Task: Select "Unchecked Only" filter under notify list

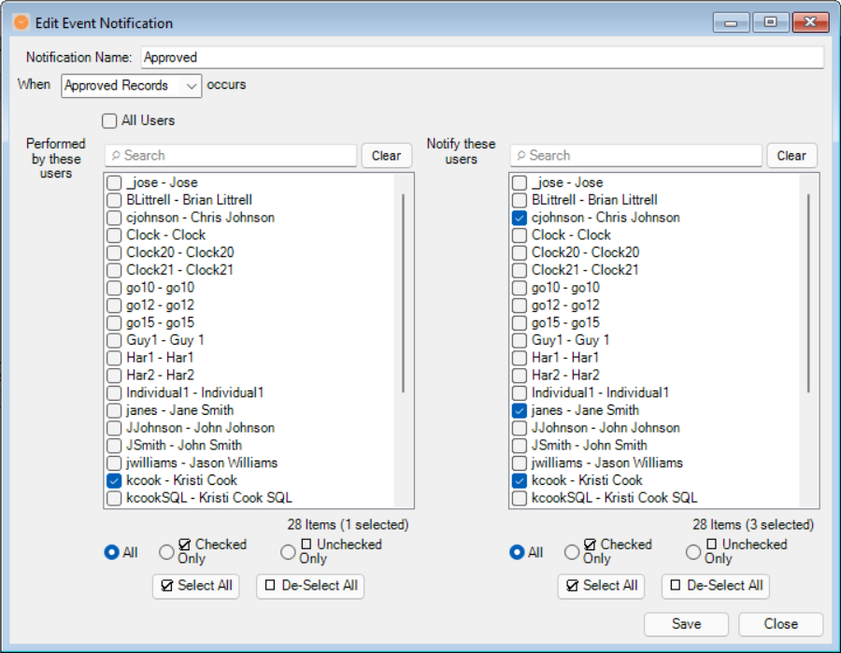Action: pos(692,550)
